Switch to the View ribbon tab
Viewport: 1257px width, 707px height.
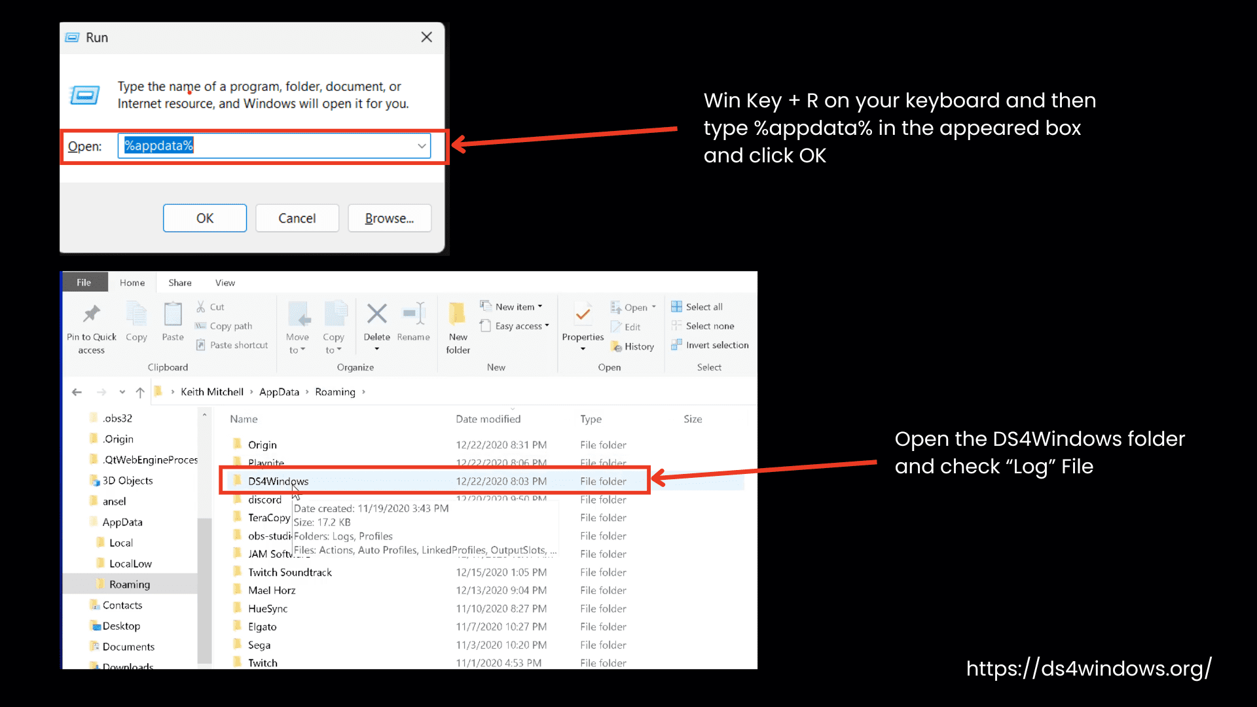coord(225,283)
